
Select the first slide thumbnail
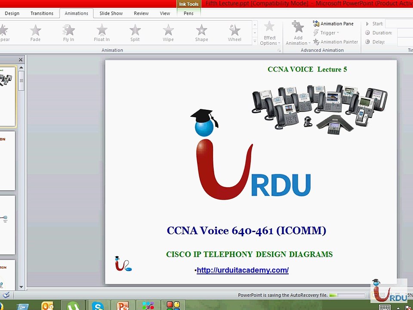tap(8, 96)
